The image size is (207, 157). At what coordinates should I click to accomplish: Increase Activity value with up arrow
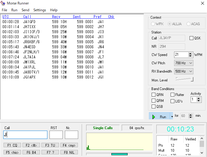(198, 98)
